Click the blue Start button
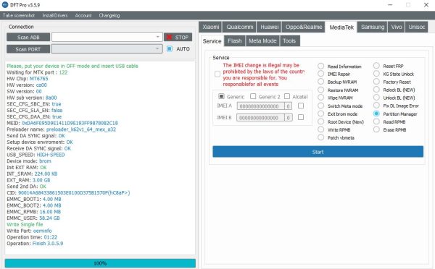435x269 pixels. click(x=318, y=152)
